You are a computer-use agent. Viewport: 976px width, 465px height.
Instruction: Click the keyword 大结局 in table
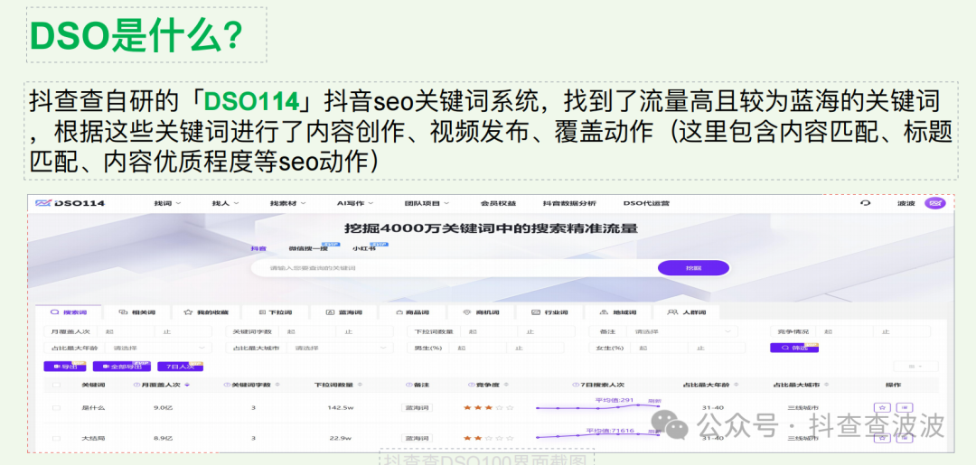coord(93,438)
